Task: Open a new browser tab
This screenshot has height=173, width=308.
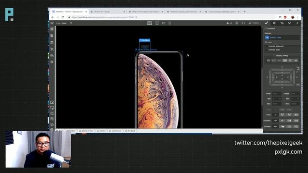Action: click(244, 12)
